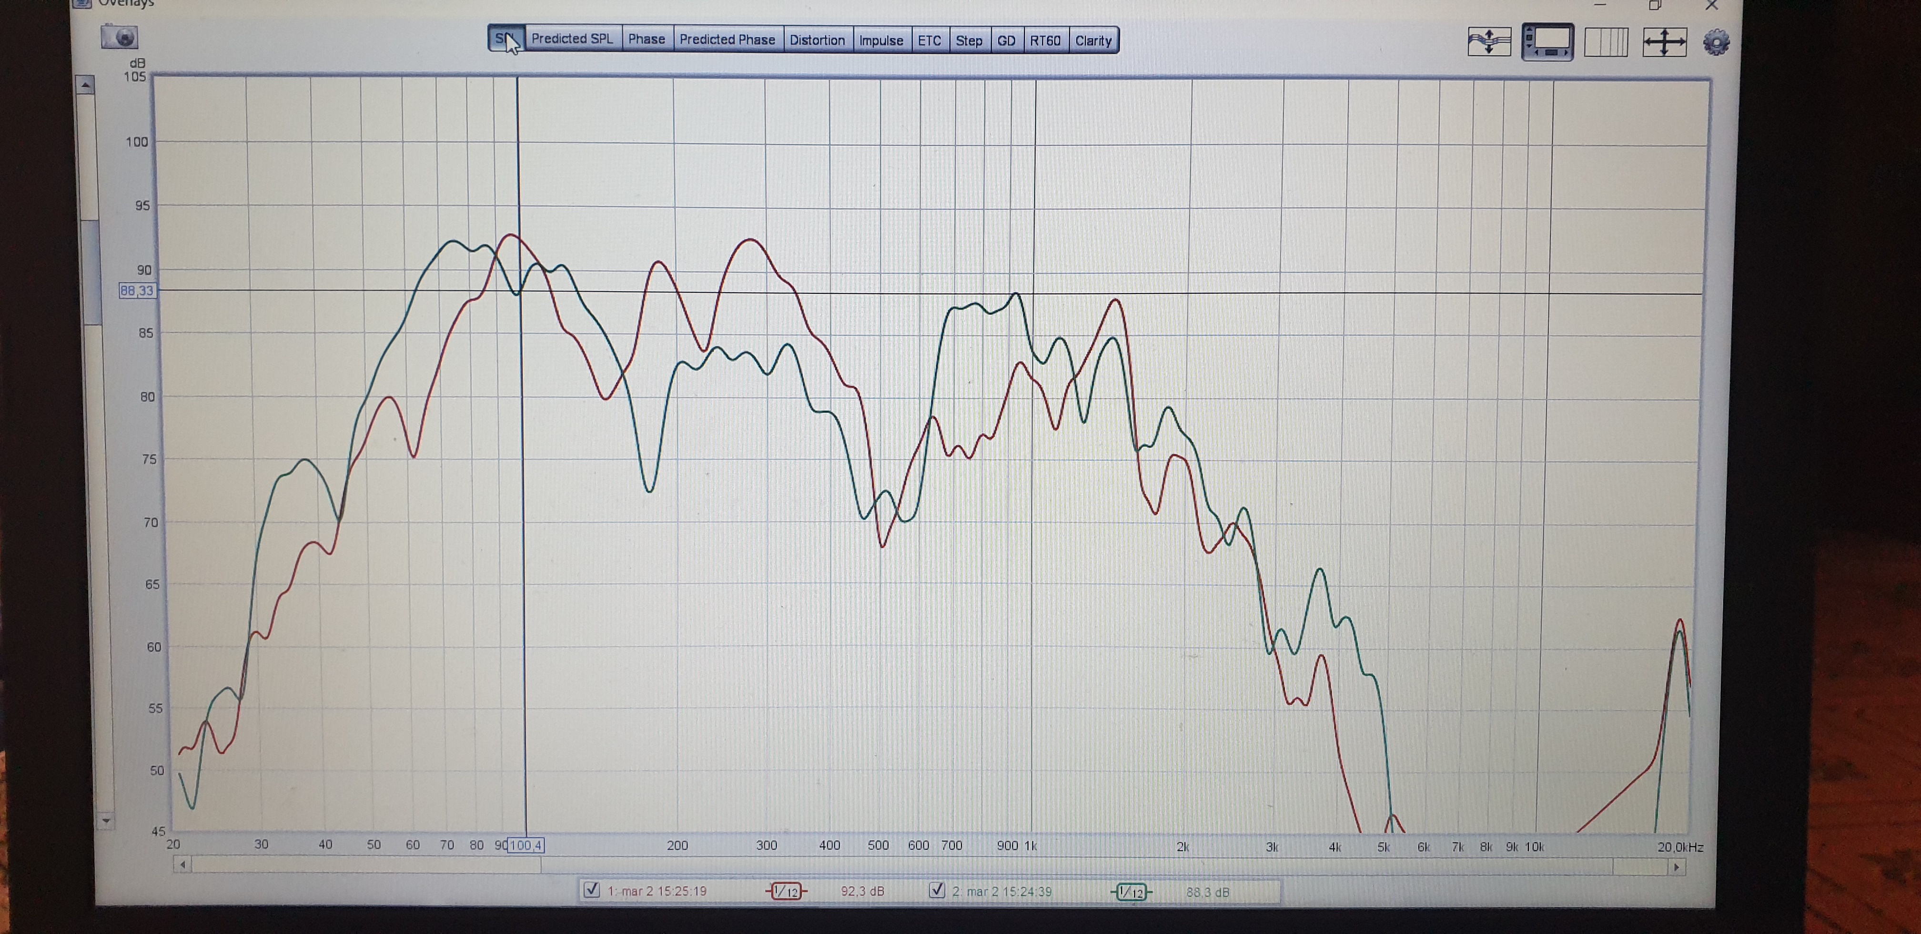Close the Overlays window
Viewport: 1921px width, 934px height.
point(1711,5)
